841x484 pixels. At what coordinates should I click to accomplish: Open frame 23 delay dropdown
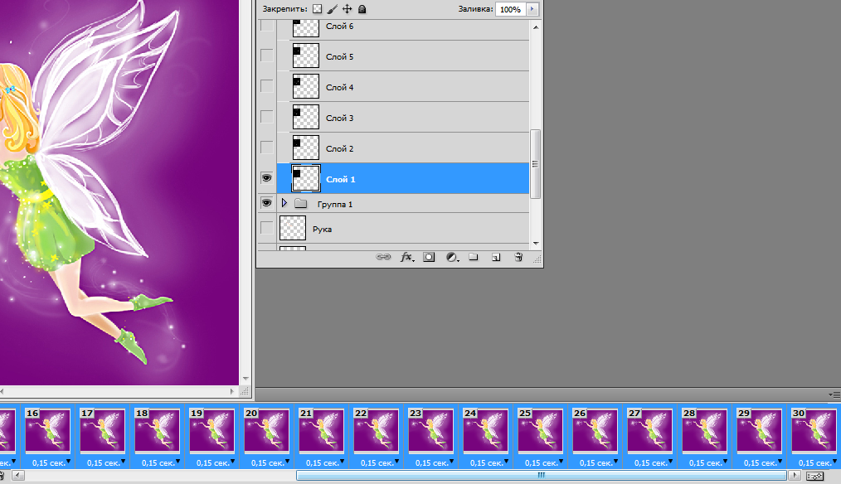point(450,462)
